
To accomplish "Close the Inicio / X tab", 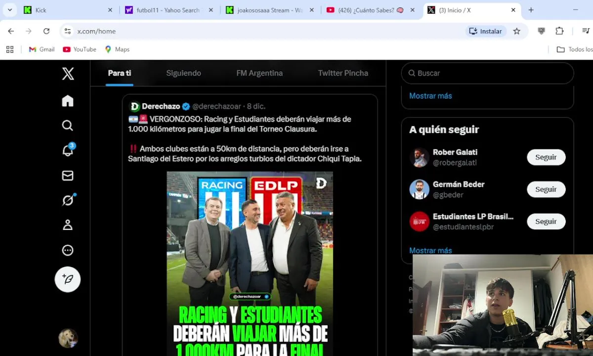I will point(513,10).
